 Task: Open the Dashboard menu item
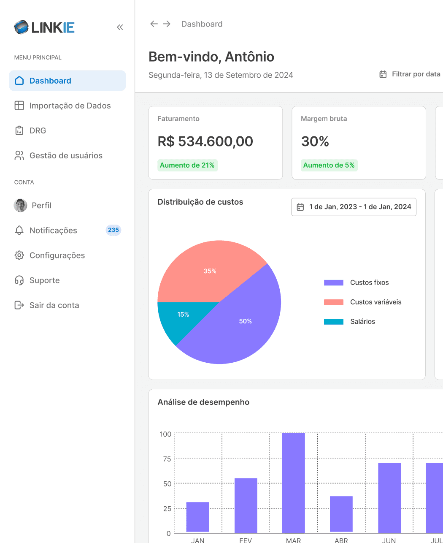click(x=68, y=81)
